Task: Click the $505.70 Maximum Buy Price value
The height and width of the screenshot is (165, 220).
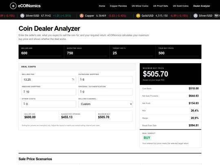Action: pyautogui.click(x=156, y=74)
